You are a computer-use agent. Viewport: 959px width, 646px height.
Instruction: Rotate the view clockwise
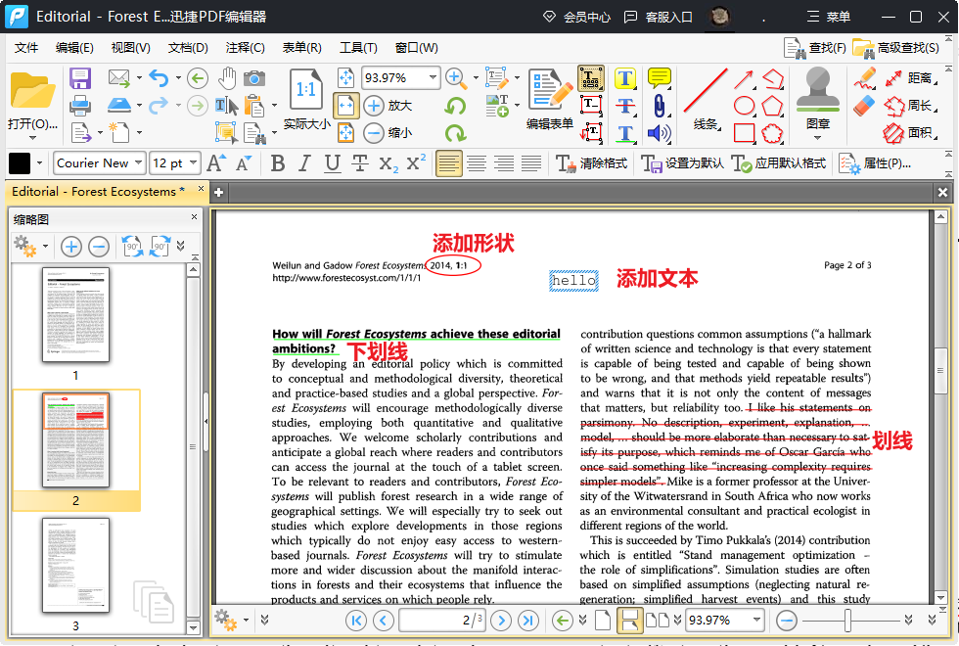click(x=455, y=133)
